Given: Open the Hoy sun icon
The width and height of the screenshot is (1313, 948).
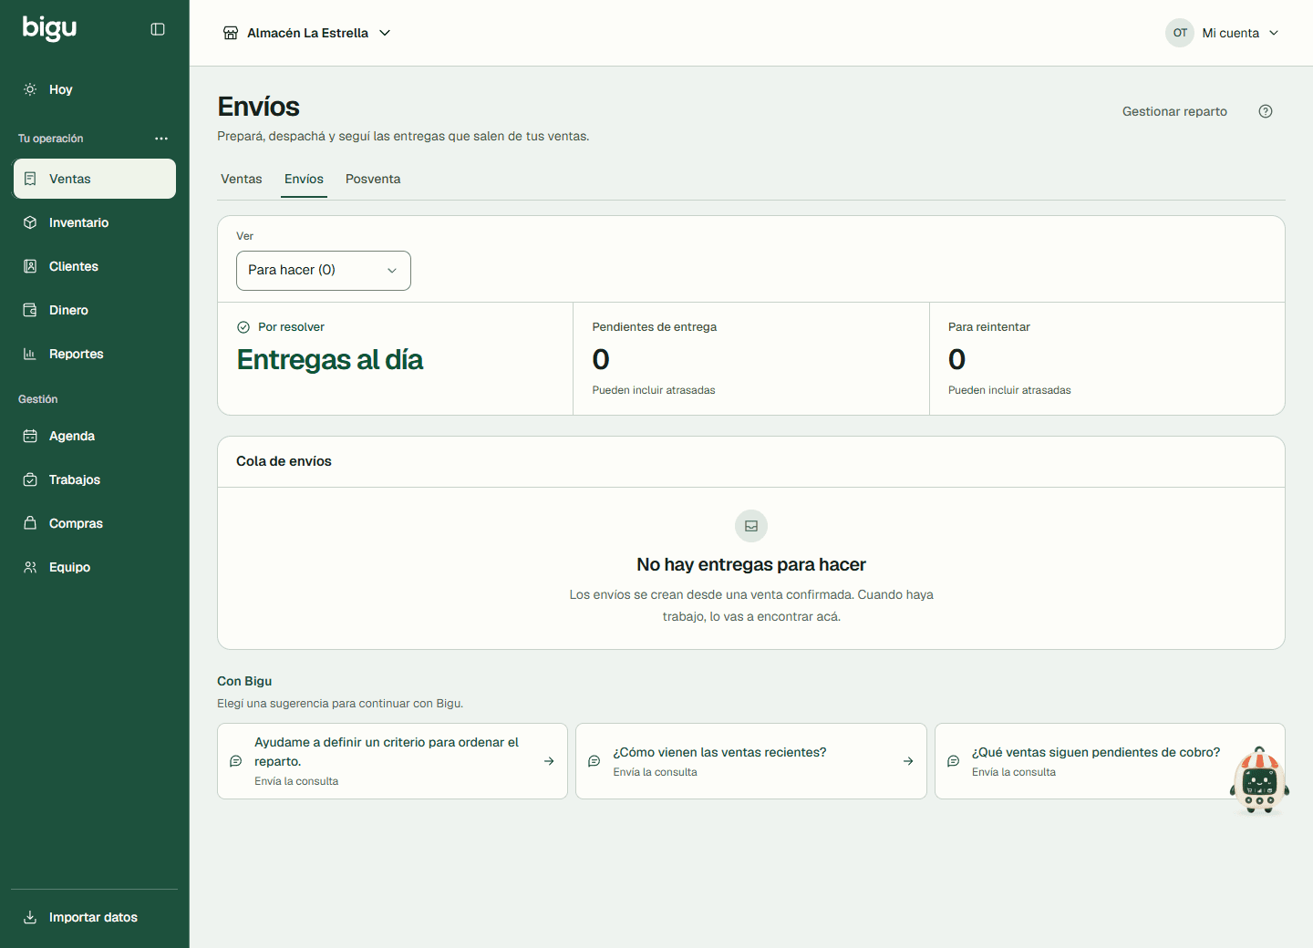Looking at the screenshot, I should 30,89.
